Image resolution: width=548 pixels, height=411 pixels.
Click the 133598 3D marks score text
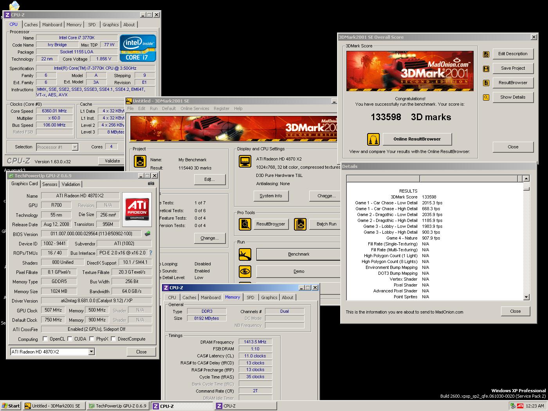[411, 117]
